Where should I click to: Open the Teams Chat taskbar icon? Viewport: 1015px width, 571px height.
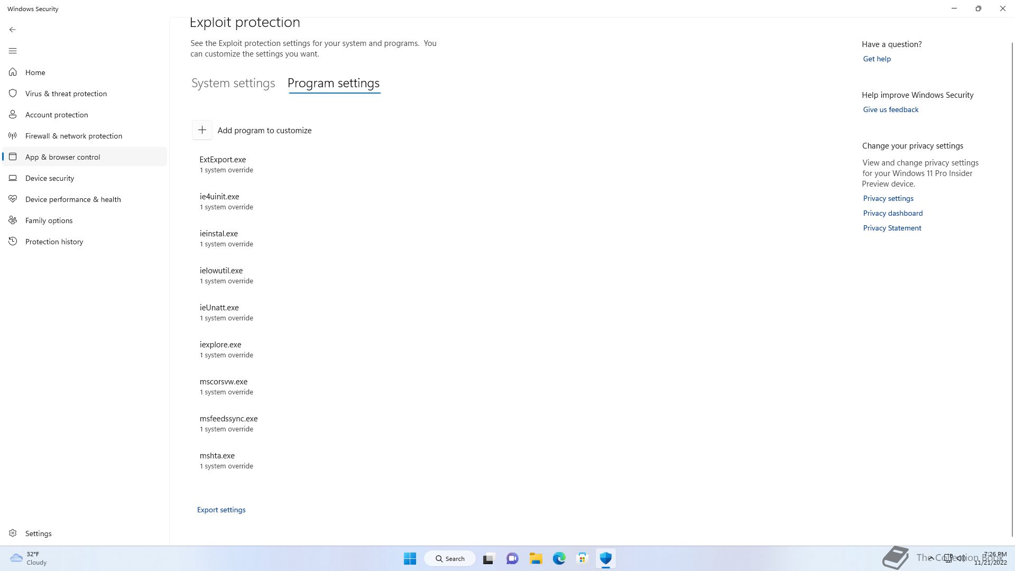pyautogui.click(x=512, y=558)
